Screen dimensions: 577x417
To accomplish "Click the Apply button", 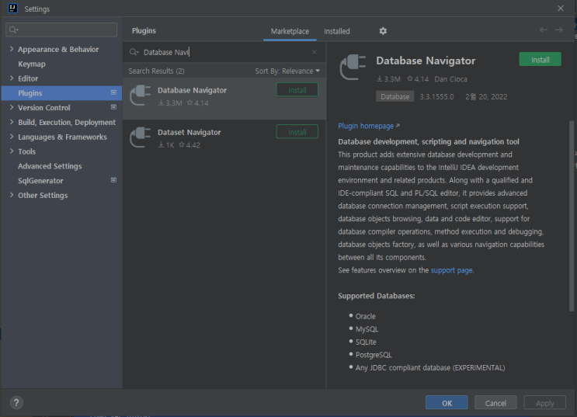I will click(x=544, y=403).
